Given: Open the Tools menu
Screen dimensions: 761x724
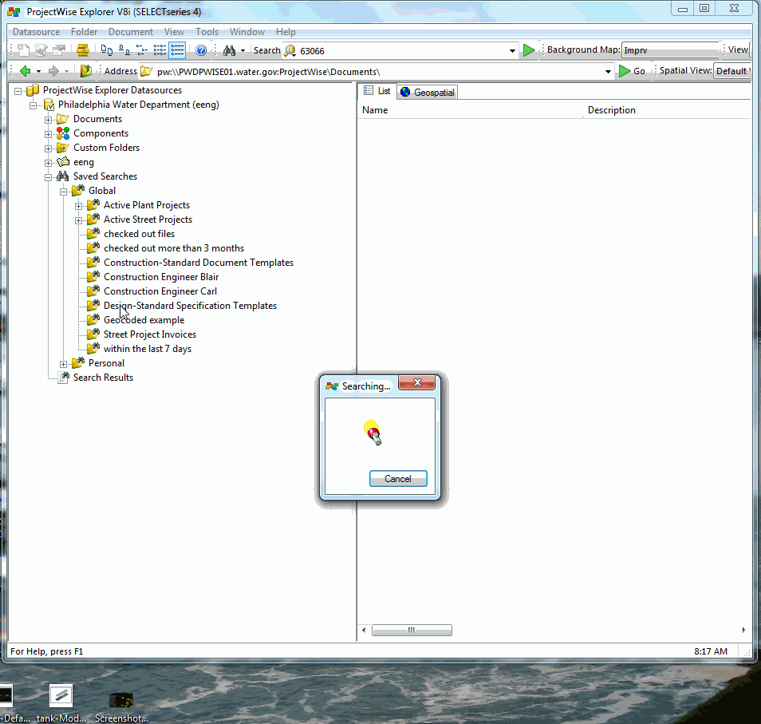Looking at the screenshot, I should [x=207, y=32].
